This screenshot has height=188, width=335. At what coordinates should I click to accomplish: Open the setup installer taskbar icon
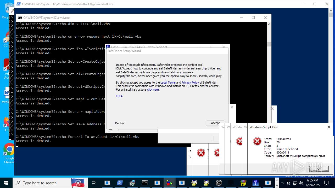click(132, 183)
